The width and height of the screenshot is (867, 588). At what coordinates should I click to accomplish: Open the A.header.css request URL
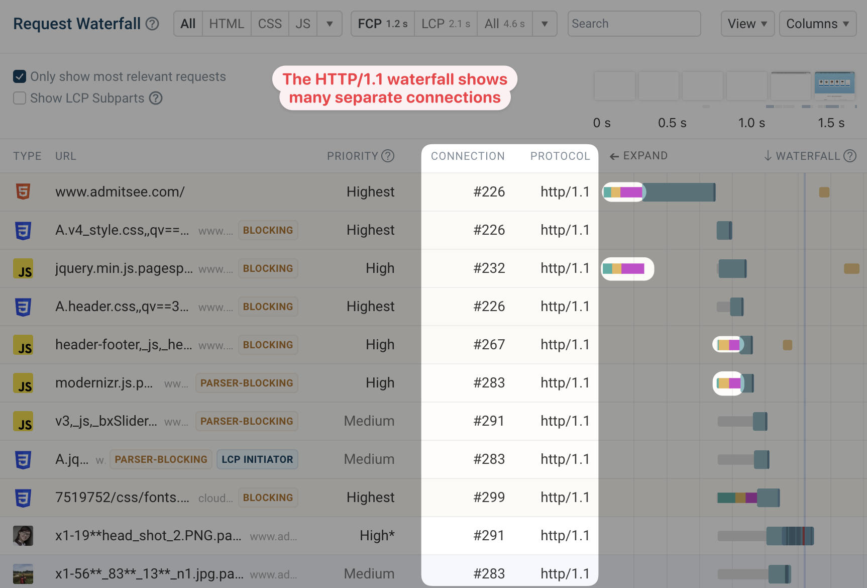click(122, 307)
